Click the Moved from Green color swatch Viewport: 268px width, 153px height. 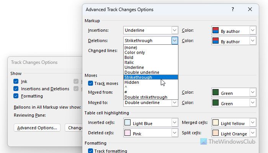click(215, 93)
